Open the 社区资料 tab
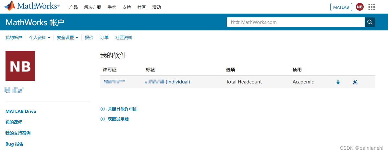 click(x=124, y=38)
